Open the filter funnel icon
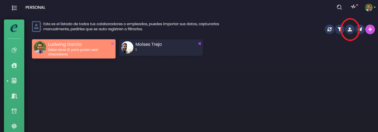The image size is (378, 132). tap(340, 29)
